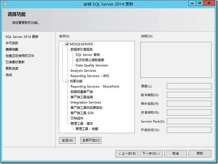
Task: Click the 语言(L) field
Action: 189,86
